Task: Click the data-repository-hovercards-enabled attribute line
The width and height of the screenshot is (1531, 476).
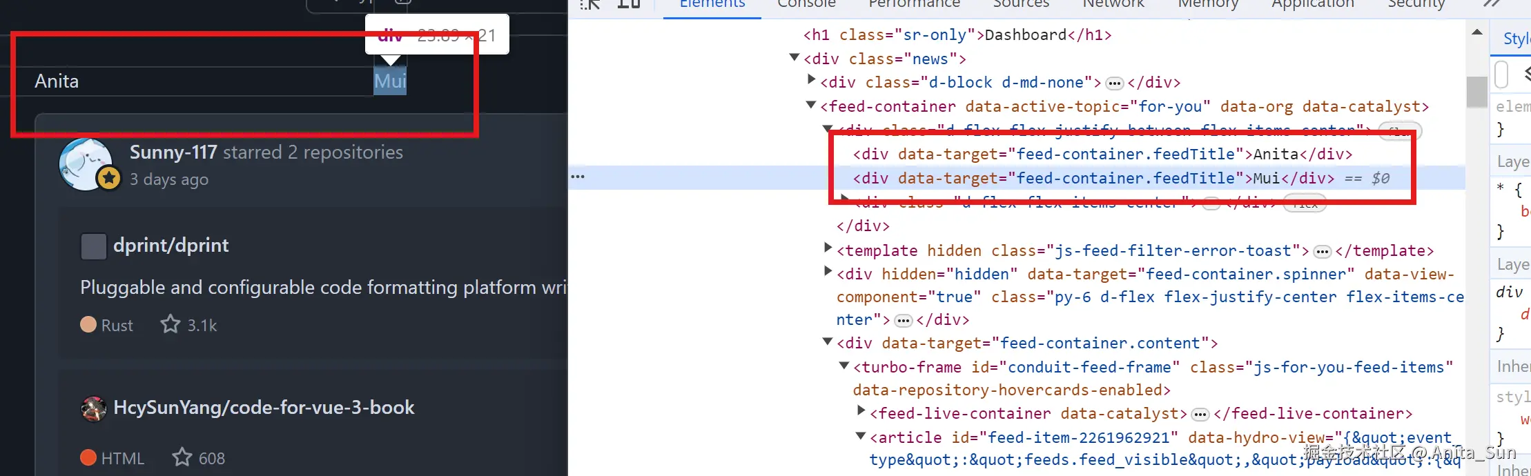Action: 1011,390
